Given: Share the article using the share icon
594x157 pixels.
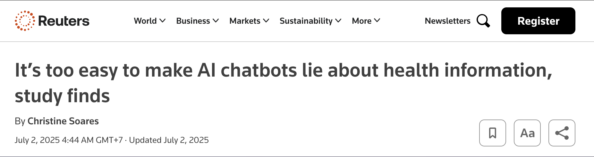Looking at the screenshot, I should point(562,133).
